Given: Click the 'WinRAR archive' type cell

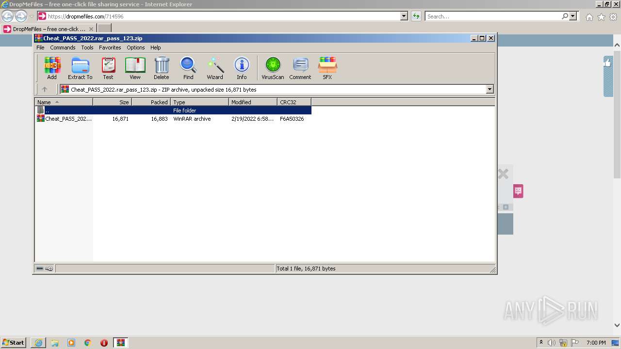Looking at the screenshot, I should coord(192,119).
